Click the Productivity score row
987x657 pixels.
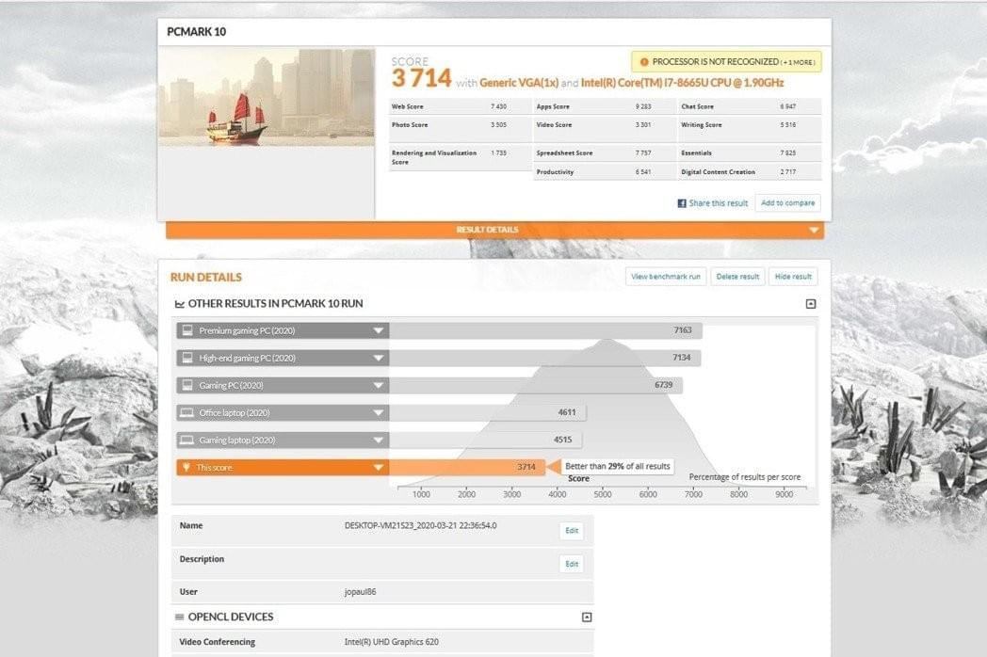point(605,172)
